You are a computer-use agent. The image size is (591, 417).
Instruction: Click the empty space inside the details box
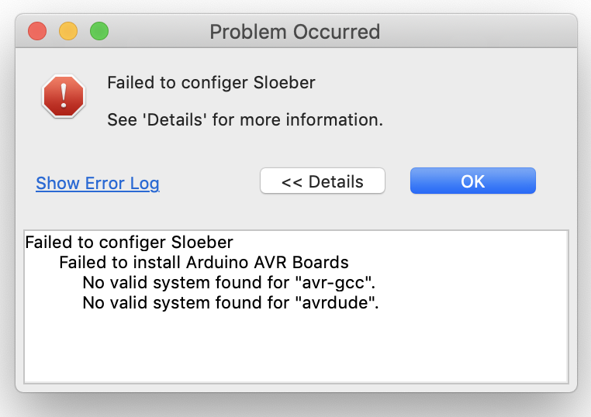click(295, 346)
